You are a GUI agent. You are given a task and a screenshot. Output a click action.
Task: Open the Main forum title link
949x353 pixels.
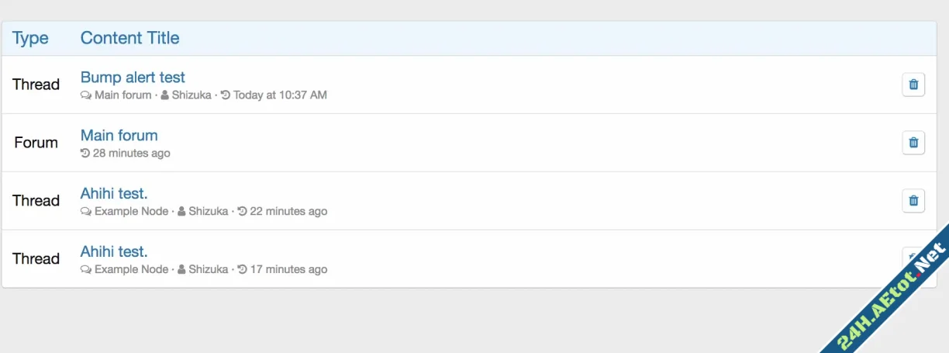click(119, 136)
